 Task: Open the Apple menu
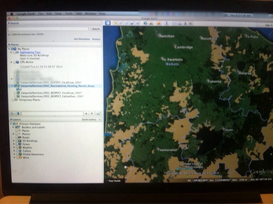click(12, 14)
